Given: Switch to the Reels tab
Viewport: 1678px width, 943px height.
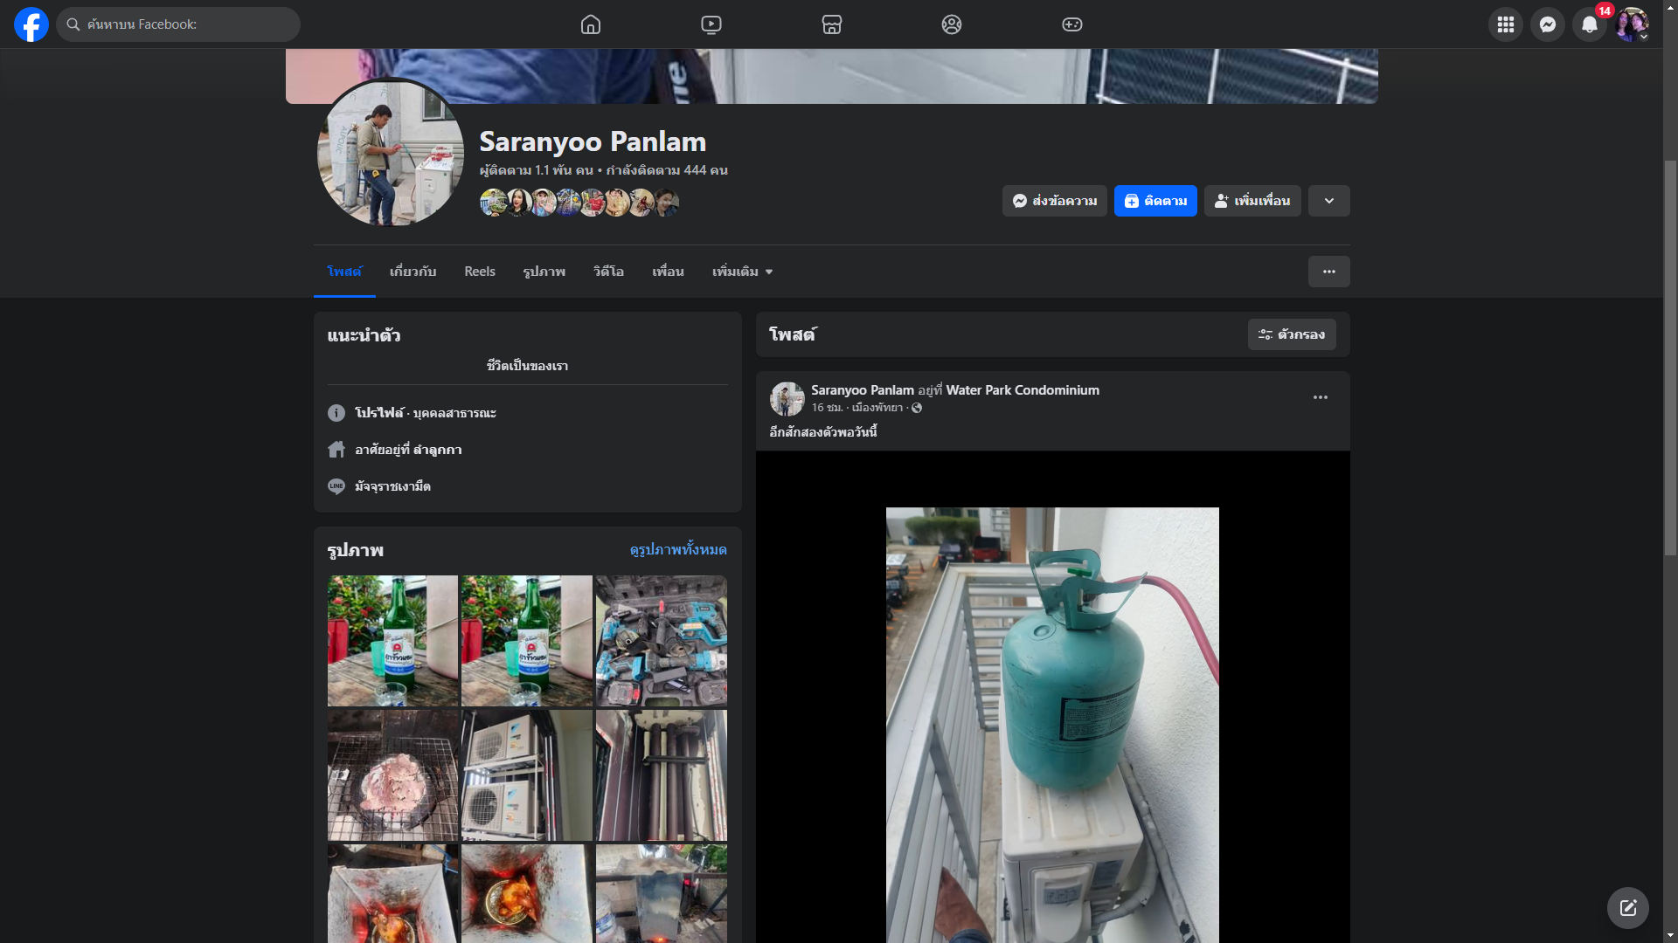Looking at the screenshot, I should [479, 272].
